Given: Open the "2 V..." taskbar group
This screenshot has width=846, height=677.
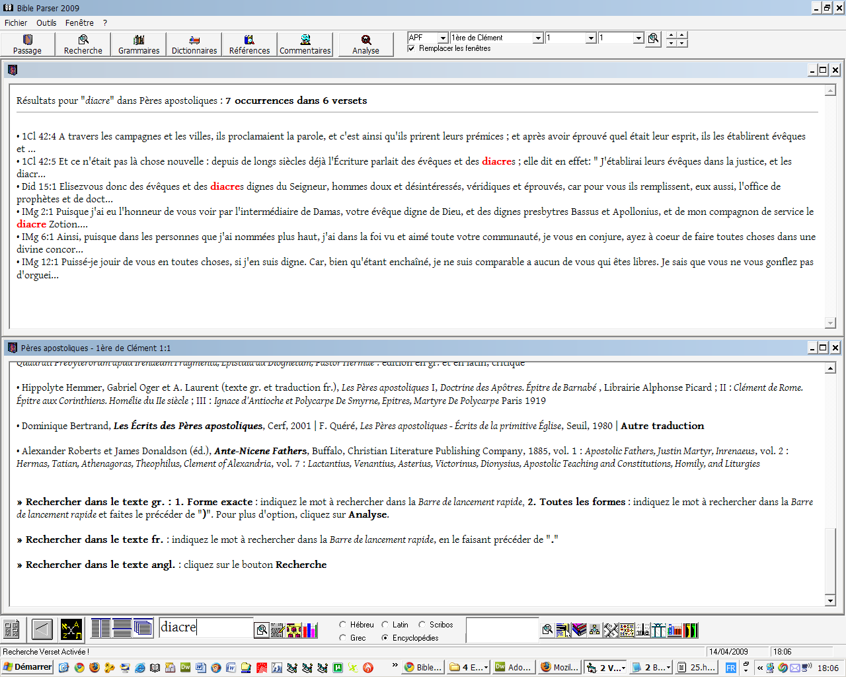Looking at the screenshot, I should click(605, 668).
